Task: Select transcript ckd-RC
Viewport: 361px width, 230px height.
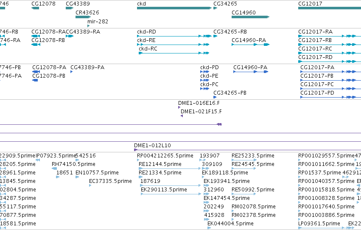Action: 174,53
